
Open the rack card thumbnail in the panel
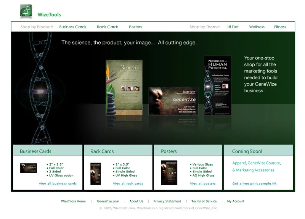tap(96, 174)
